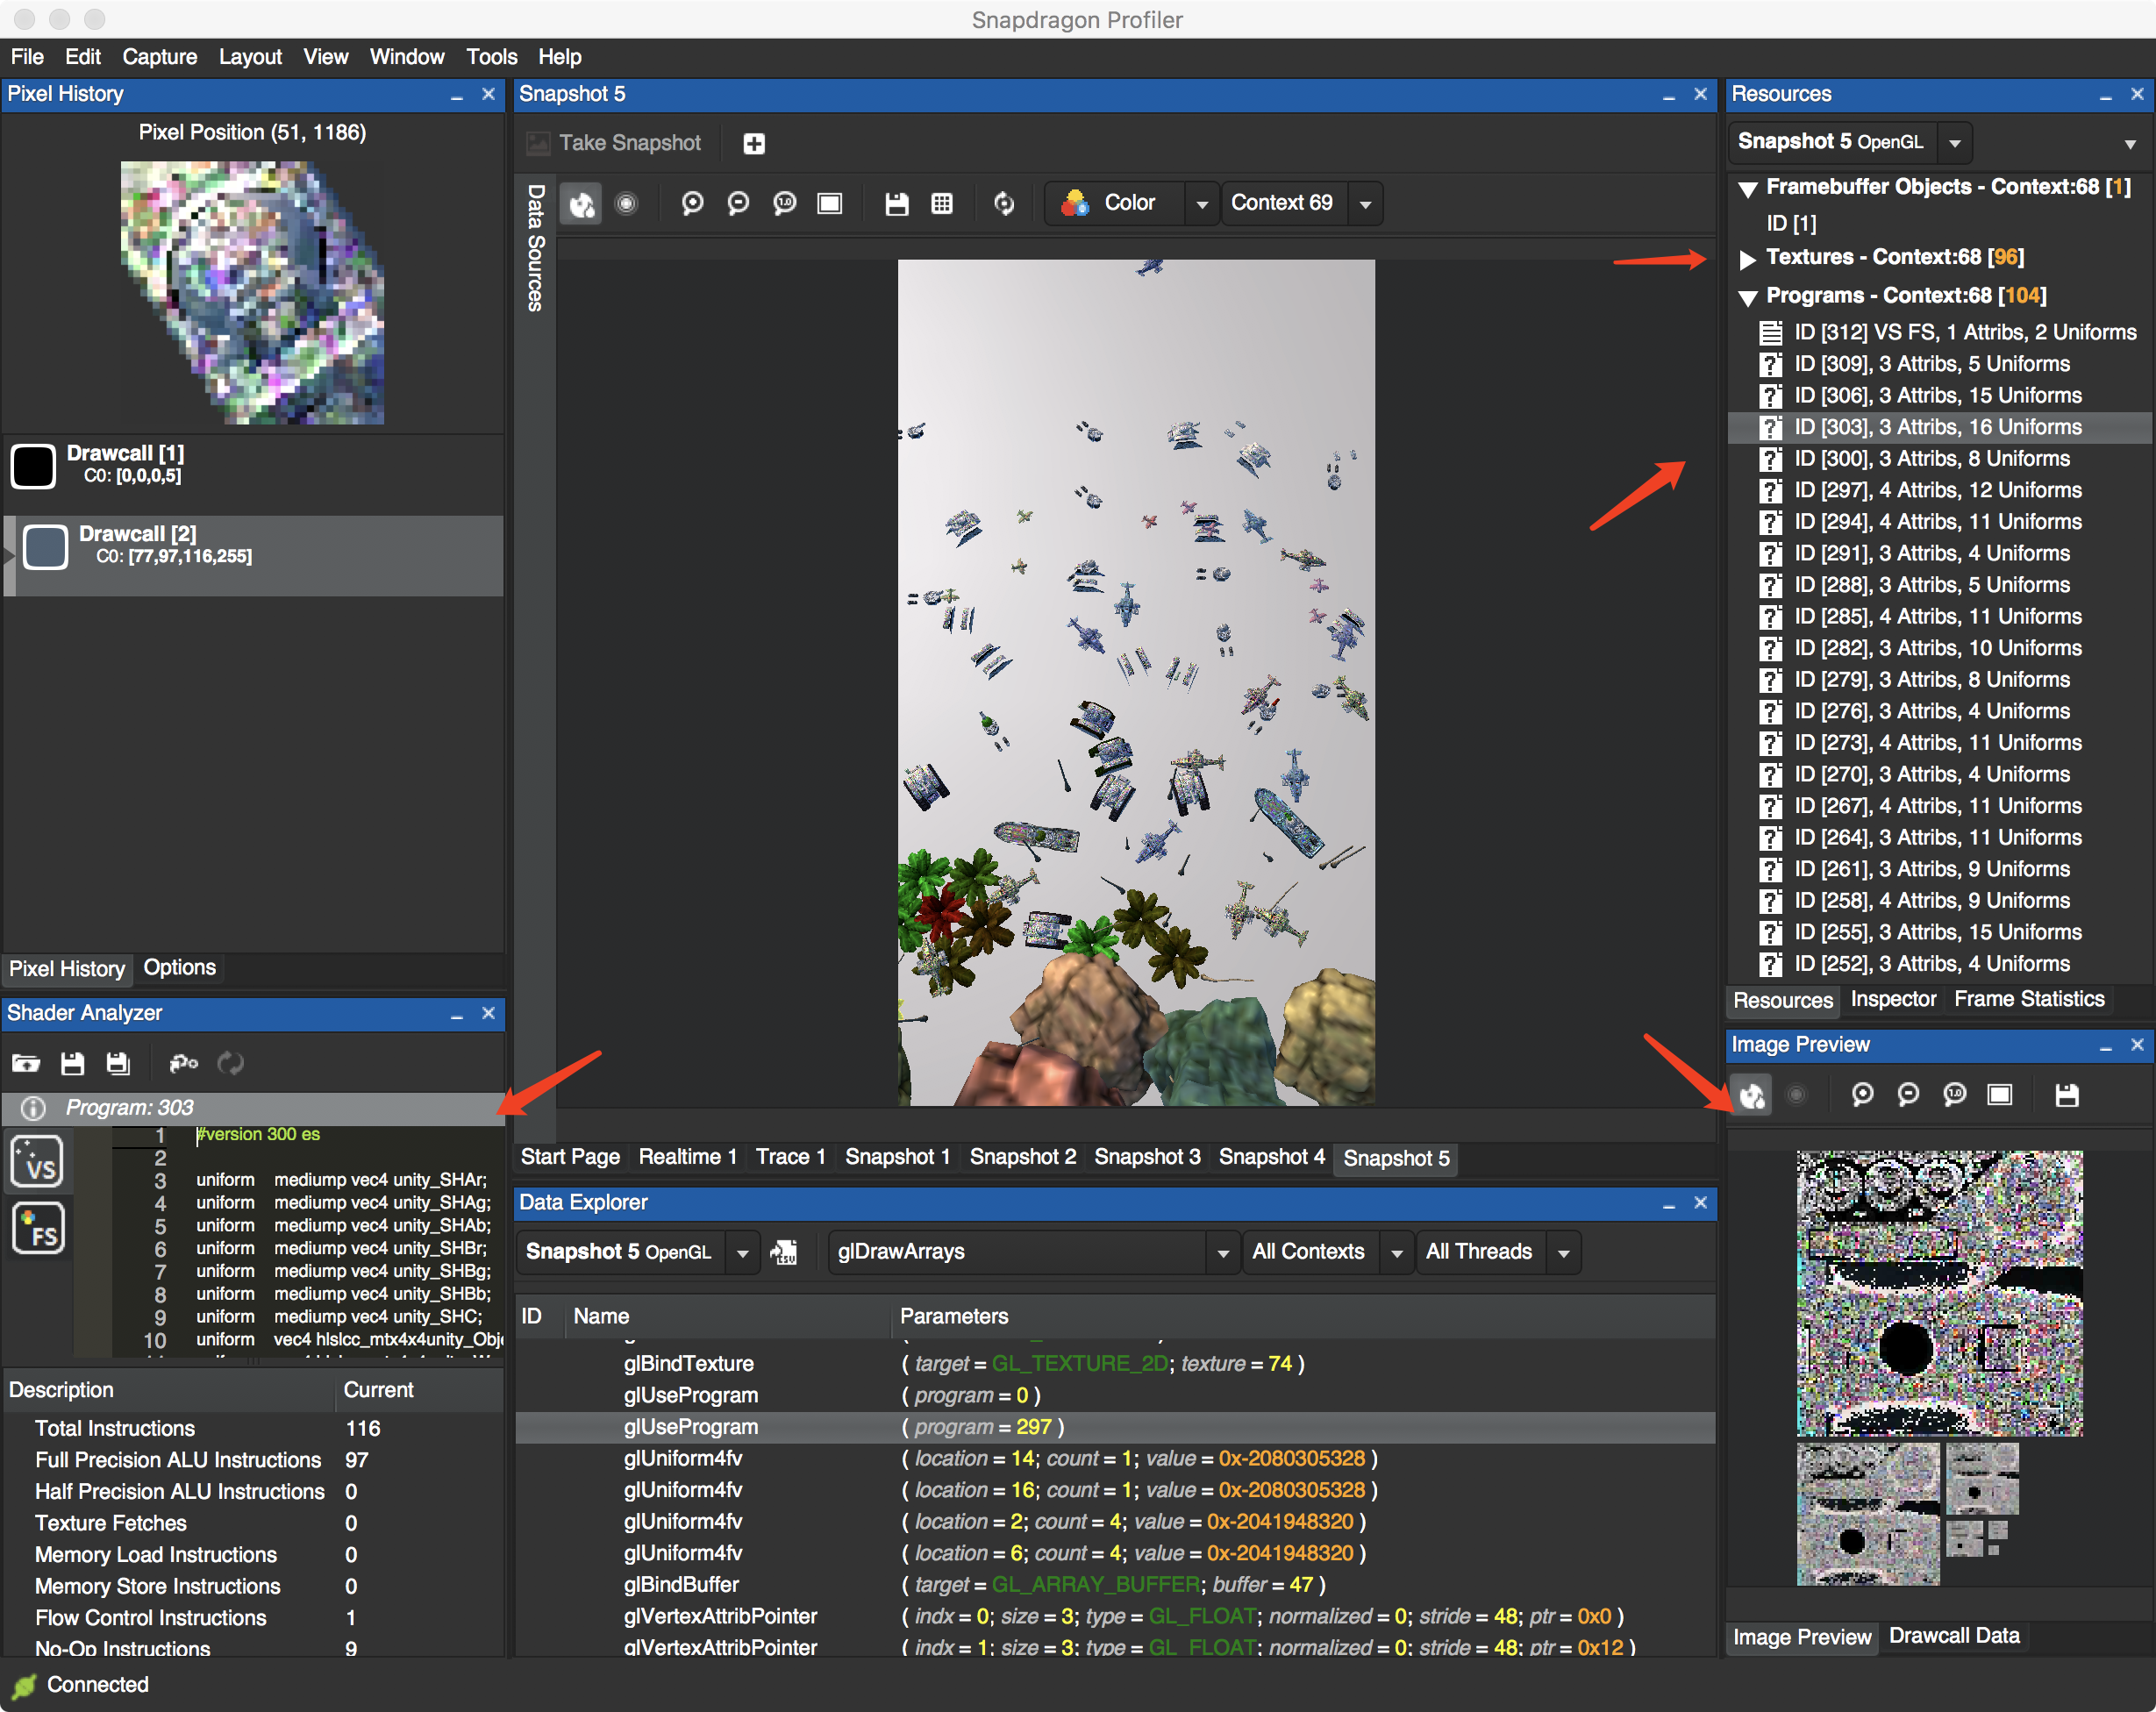Select the VS vertex shader stage
The height and width of the screenshot is (1712, 2156).
pos(37,1161)
